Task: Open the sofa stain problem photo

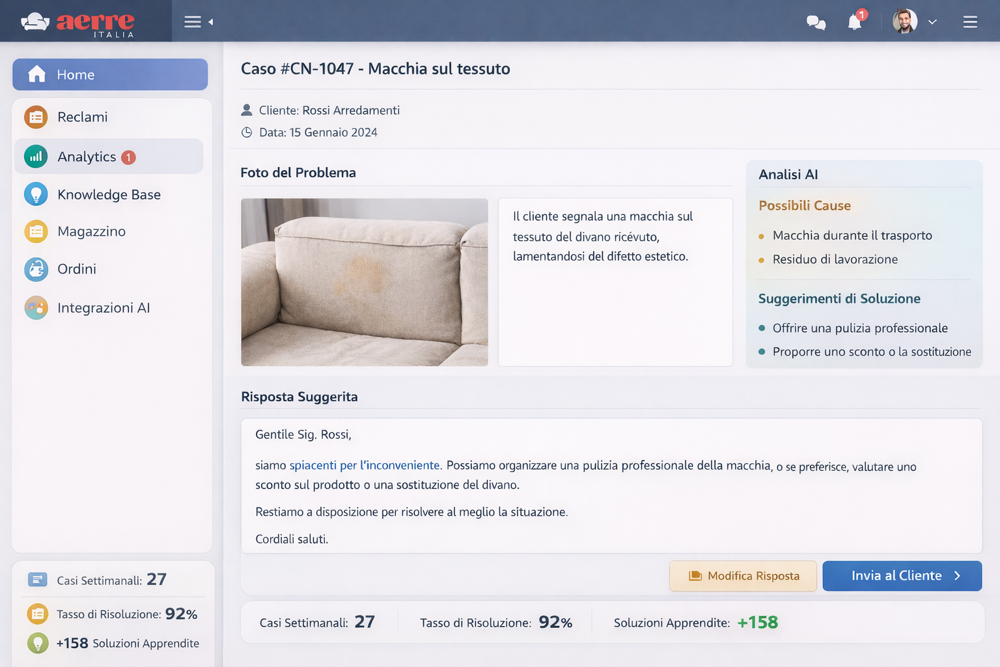Action: pyautogui.click(x=364, y=281)
